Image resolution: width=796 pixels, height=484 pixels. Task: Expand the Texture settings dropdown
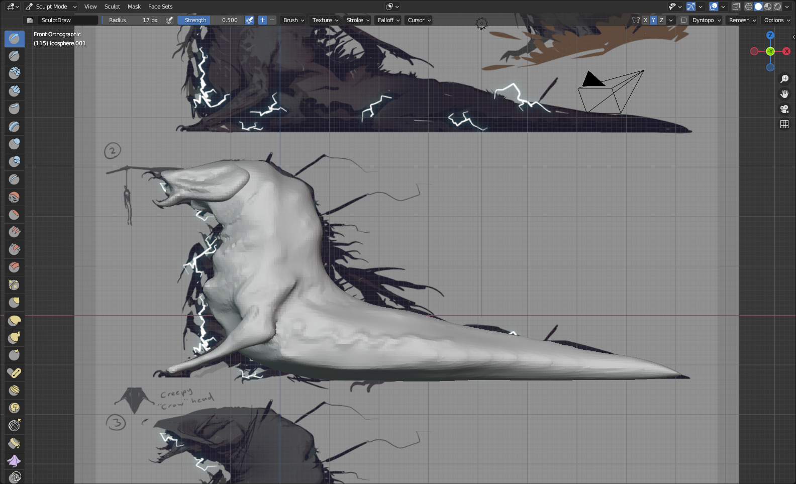pyautogui.click(x=325, y=20)
